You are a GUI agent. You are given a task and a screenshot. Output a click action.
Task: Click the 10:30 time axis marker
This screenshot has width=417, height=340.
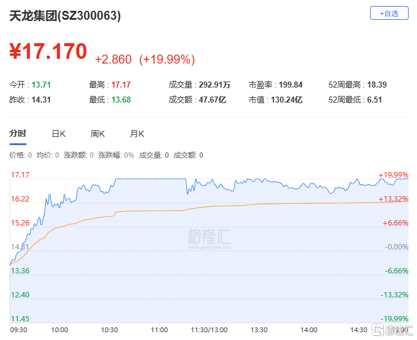tap(109, 330)
